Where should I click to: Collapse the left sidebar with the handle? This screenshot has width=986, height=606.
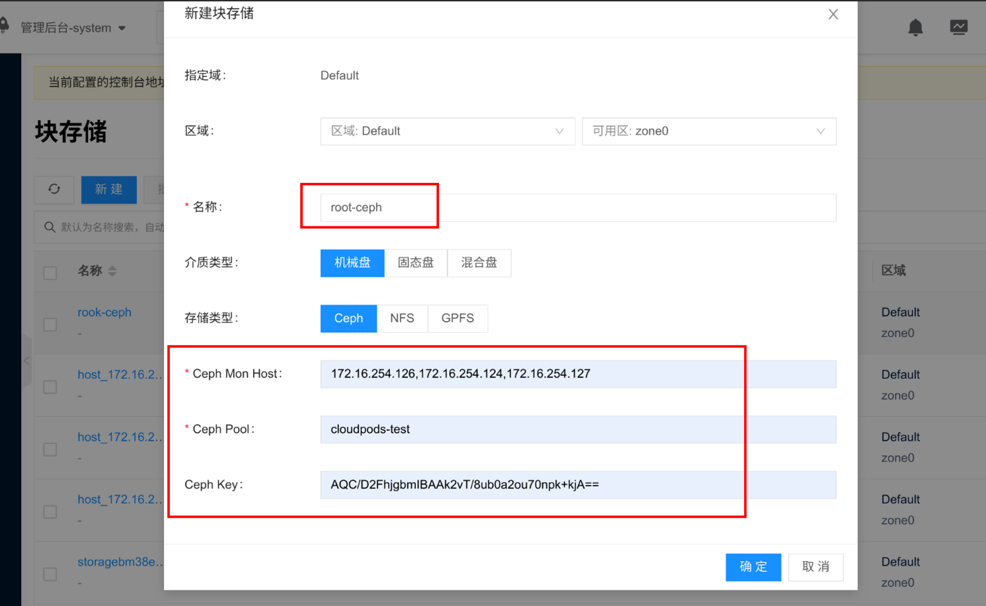point(27,361)
